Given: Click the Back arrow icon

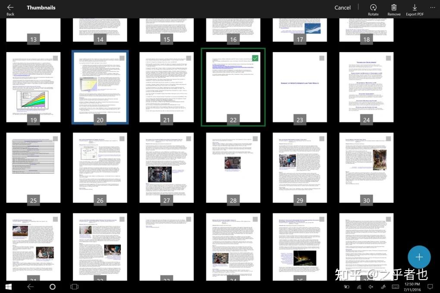Looking at the screenshot, I should click(10, 8).
